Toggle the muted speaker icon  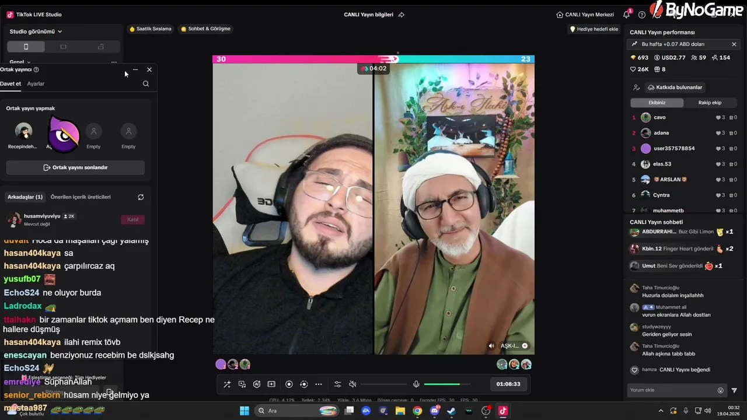(x=352, y=384)
